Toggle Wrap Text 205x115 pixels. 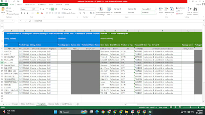point(67,9)
